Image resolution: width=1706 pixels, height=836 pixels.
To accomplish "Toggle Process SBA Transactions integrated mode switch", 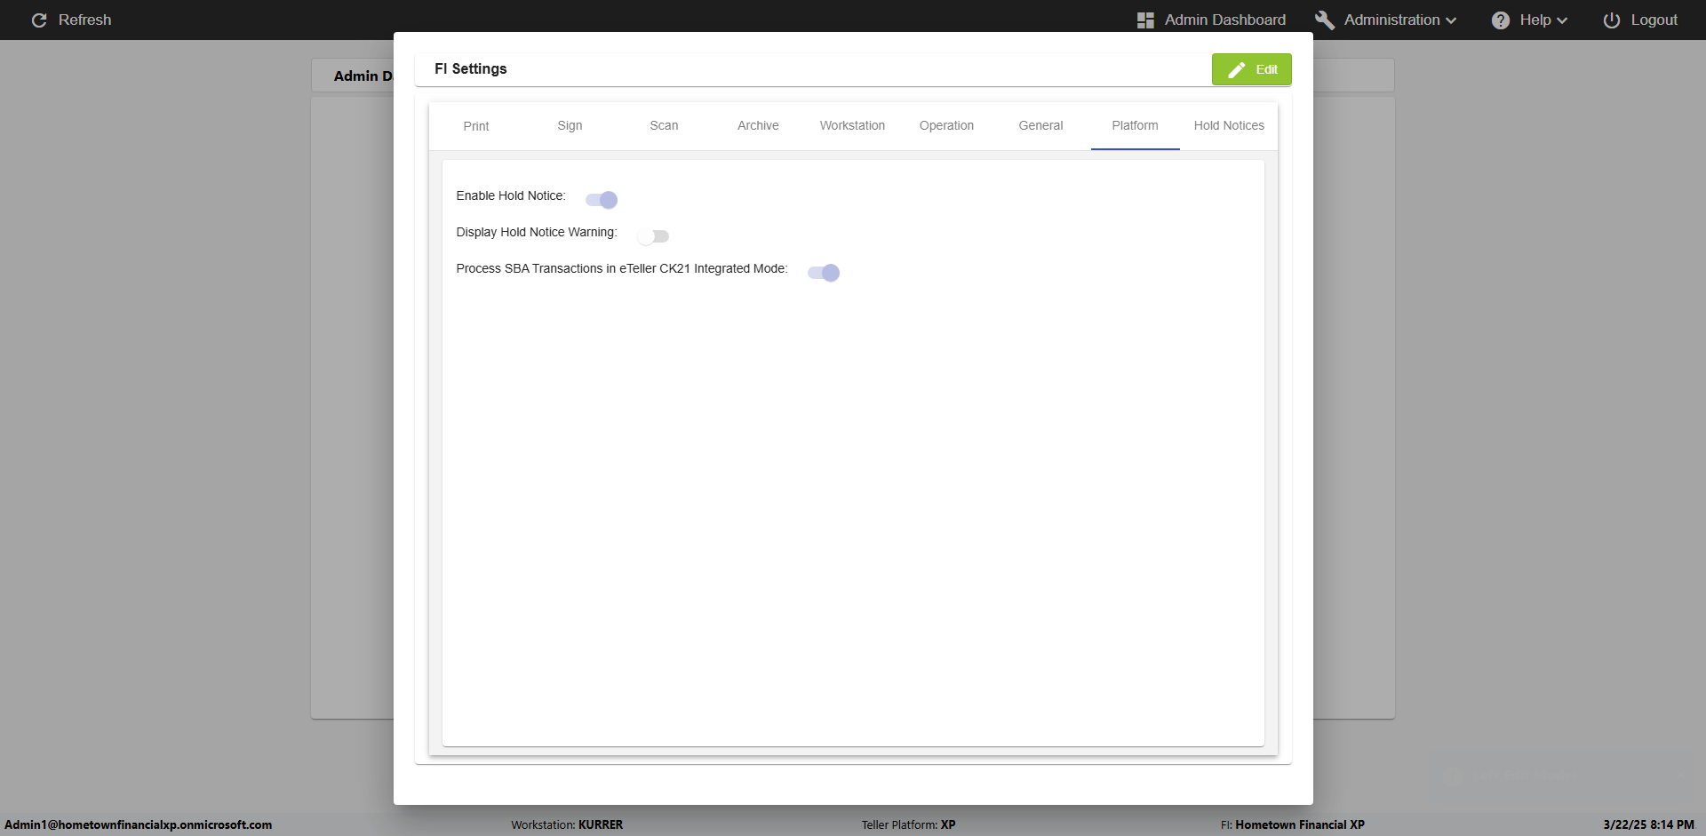I will (x=824, y=273).
